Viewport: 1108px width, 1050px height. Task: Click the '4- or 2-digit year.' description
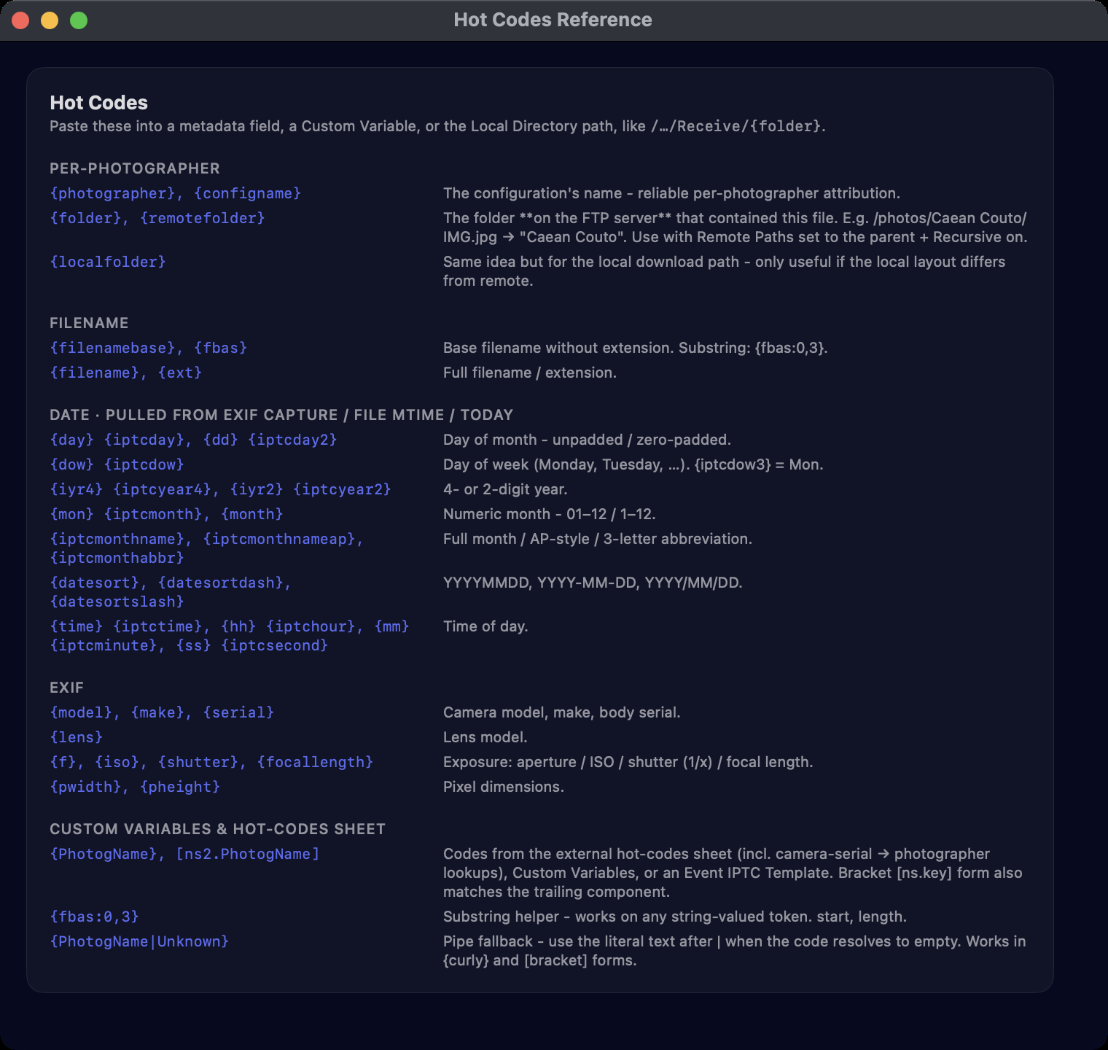pyautogui.click(x=505, y=489)
